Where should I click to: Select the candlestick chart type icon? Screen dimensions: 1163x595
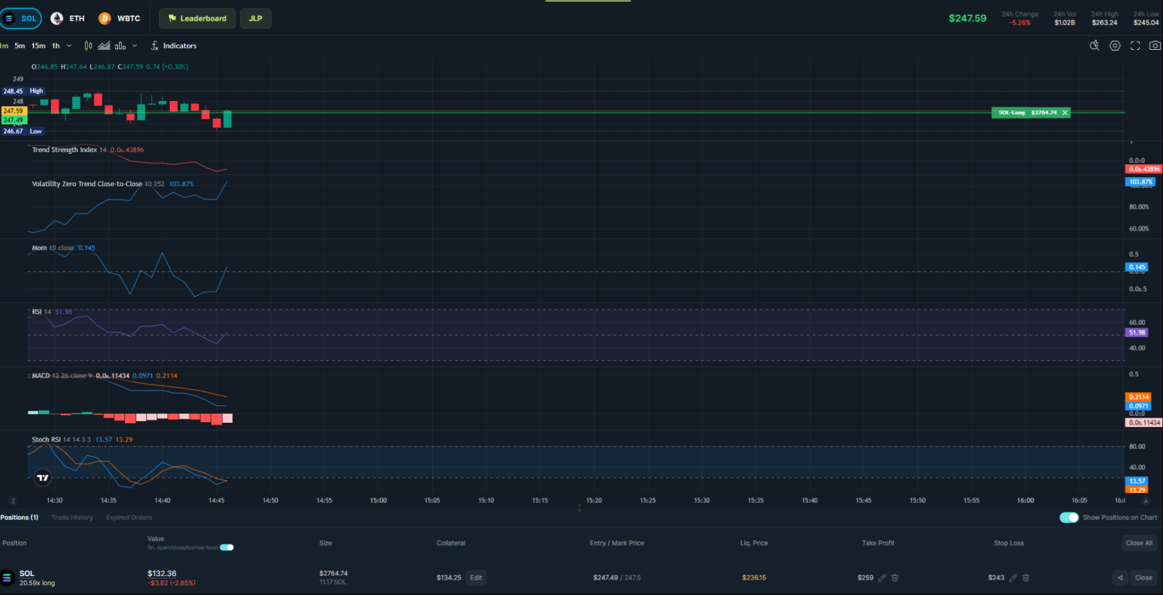tap(88, 45)
